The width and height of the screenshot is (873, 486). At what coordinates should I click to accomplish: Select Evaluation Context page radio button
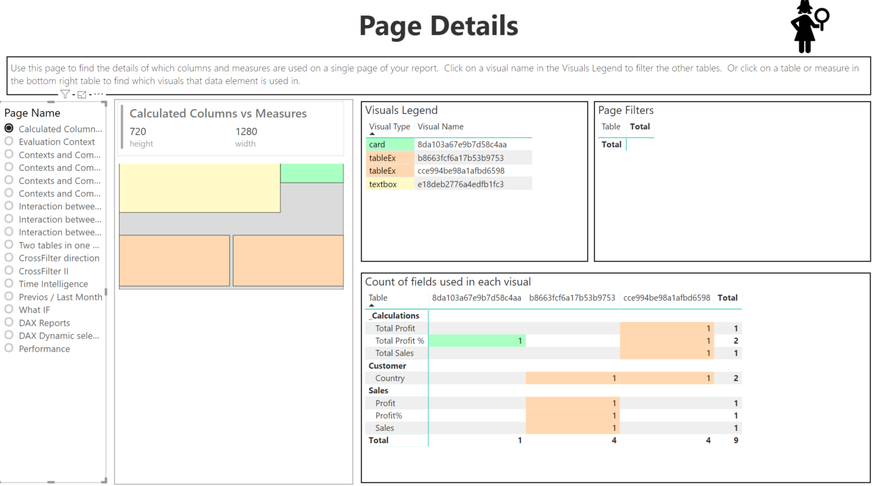(9, 142)
